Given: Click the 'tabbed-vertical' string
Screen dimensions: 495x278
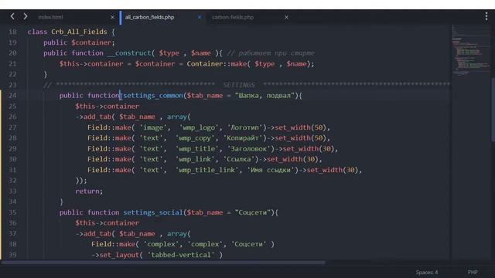Looking at the screenshot, I should pyautogui.click(x=181, y=255).
